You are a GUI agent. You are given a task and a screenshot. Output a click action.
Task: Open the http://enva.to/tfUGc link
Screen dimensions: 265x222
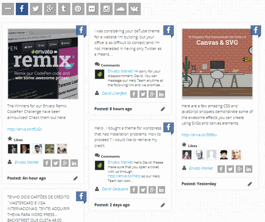click(x=25, y=129)
